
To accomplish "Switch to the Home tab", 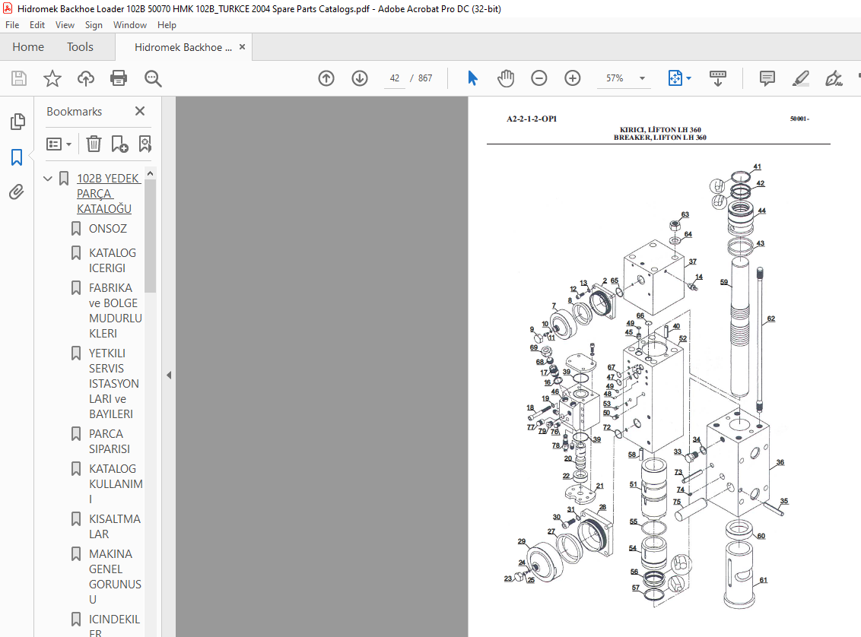I will pyautogui.click(x=28, y=47).
